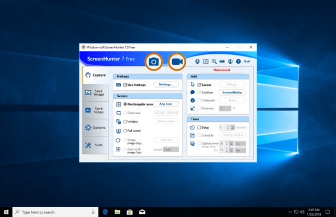Quit ScreenHunter via Quit link
The image size is (336, 217).
pos(247,61)
